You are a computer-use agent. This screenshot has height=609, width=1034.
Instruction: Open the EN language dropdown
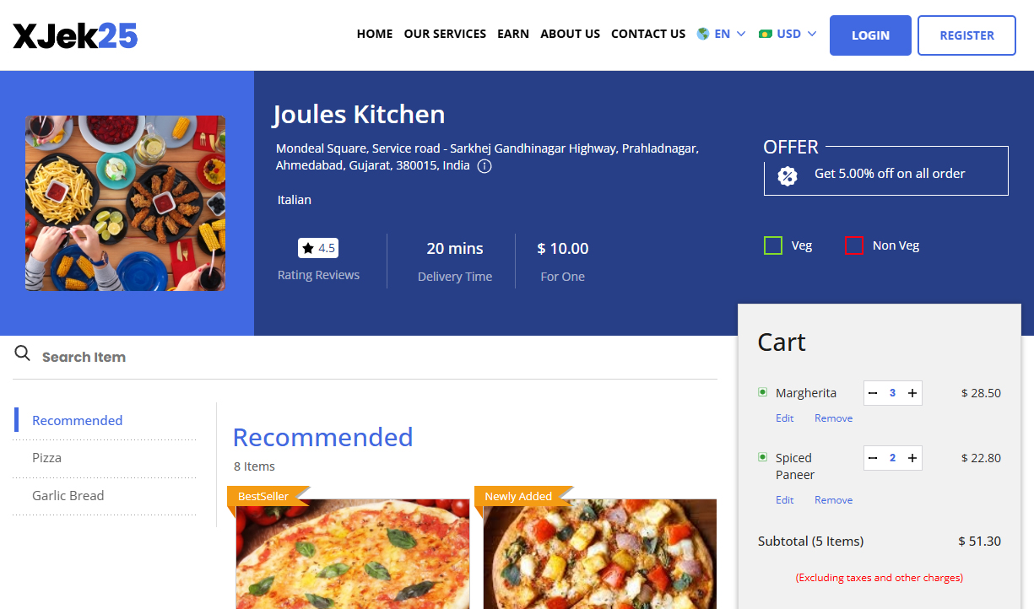click(721, 34)
